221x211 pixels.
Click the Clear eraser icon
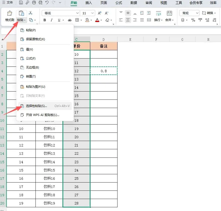pyautogui.click(x=107, y=20)
